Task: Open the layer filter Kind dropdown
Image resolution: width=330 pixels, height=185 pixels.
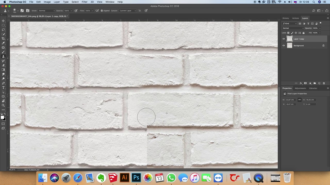Action: 290,23
